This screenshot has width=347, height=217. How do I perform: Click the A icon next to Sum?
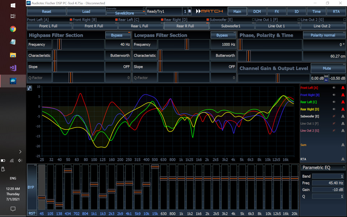[x=343, y=145]
